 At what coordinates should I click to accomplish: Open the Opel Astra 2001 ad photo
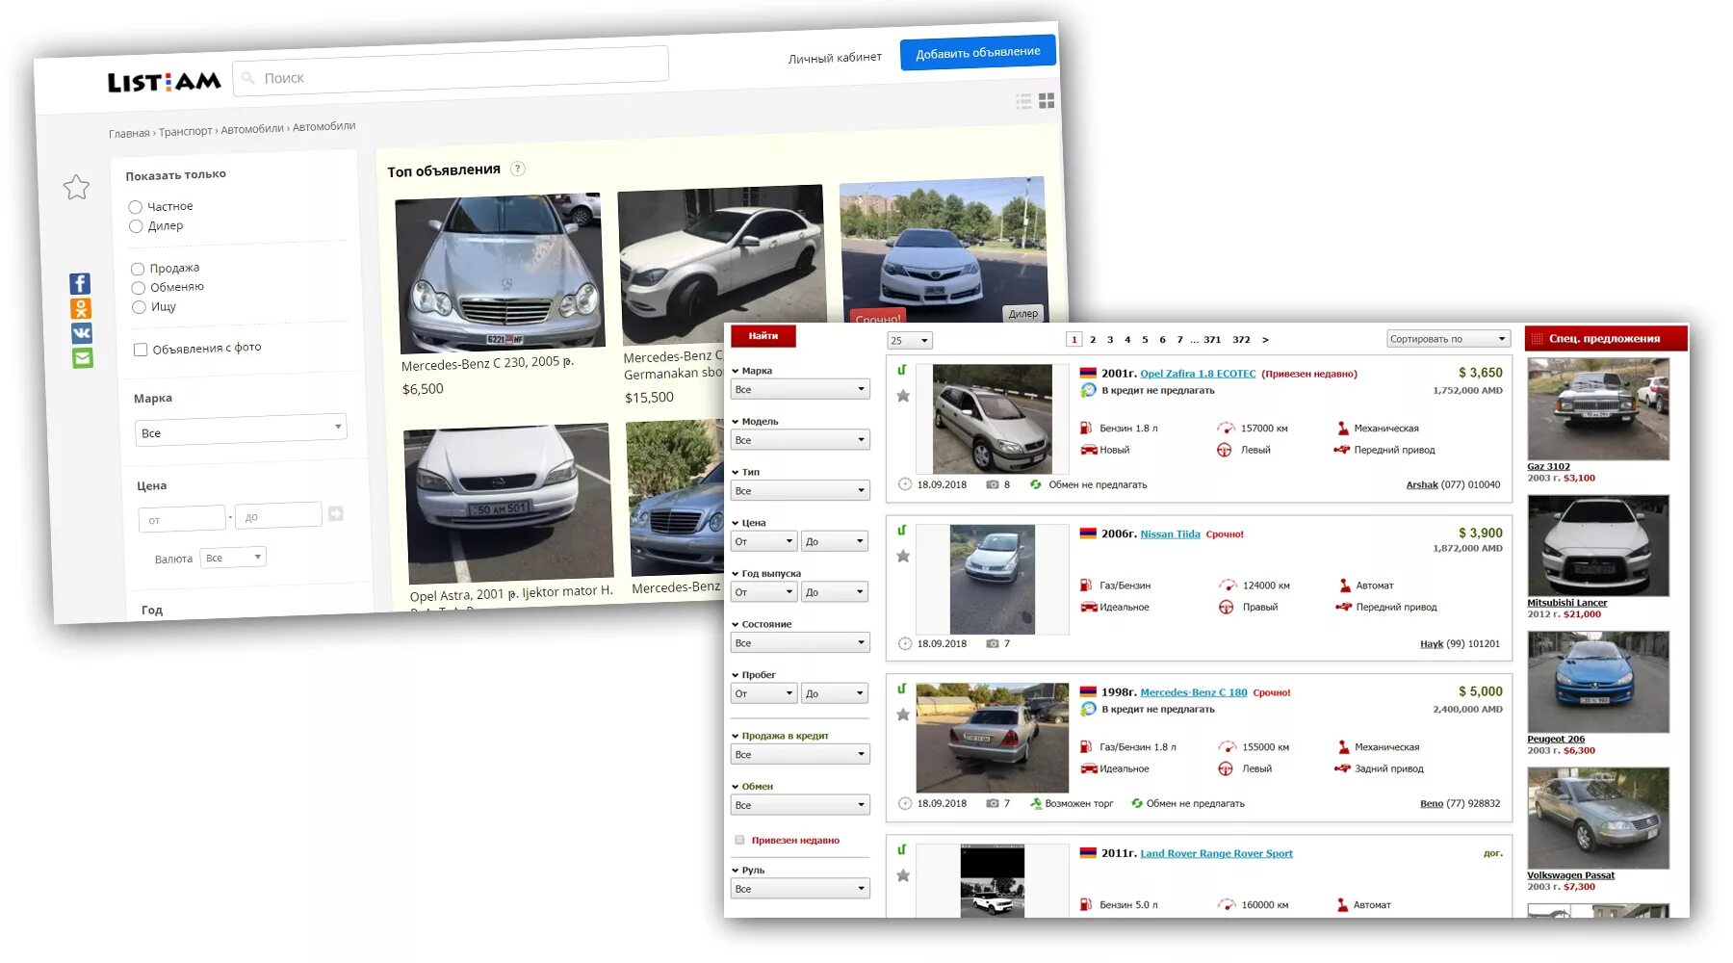coord(508,505)
